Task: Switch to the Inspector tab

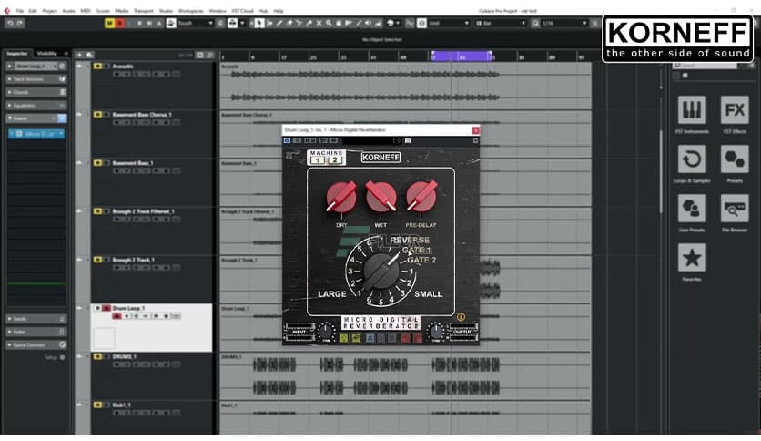Action: (17, 54)
